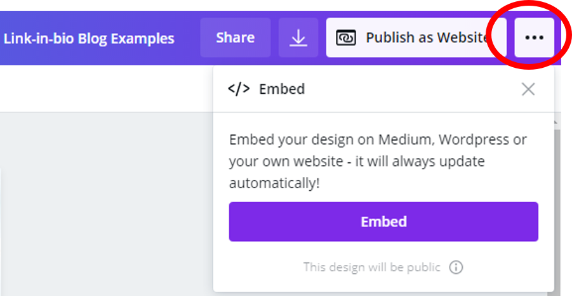Image resolution: width=572 pixels, height=296 pixels.
Task: Click the scrollbar up arrow
Action: pos(556,123)
